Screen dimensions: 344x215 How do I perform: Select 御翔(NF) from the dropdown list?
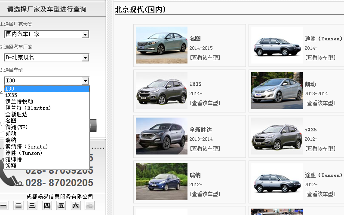pos(47,127)
